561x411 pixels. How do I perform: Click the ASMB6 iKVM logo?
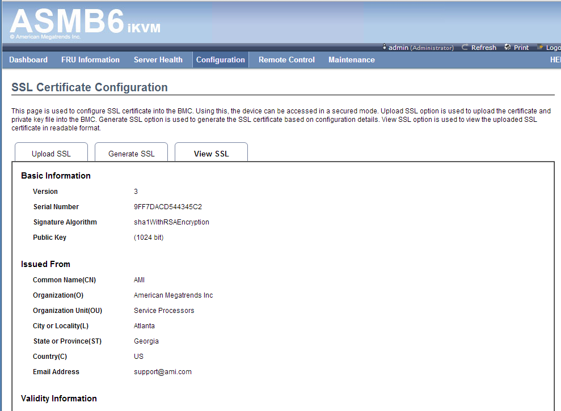[x=85, y=21]
